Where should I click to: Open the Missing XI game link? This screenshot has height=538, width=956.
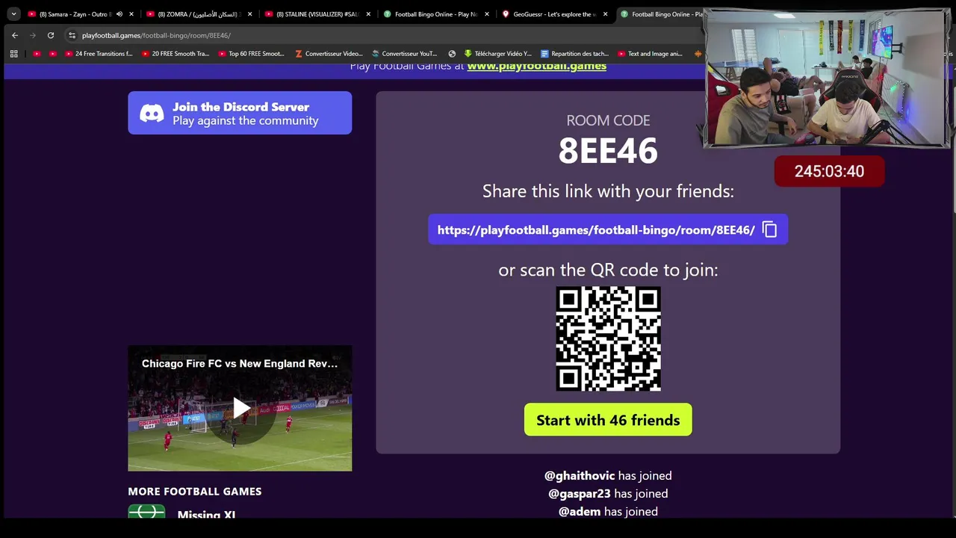point(206,514)
